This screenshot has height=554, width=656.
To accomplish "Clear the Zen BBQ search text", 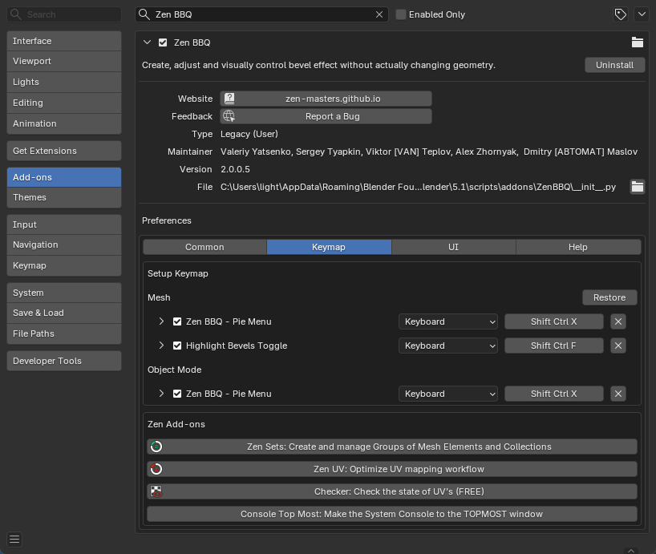I will coord(379,14).
